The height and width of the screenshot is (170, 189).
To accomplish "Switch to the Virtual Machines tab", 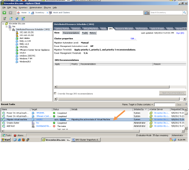I will coord(91,29).
